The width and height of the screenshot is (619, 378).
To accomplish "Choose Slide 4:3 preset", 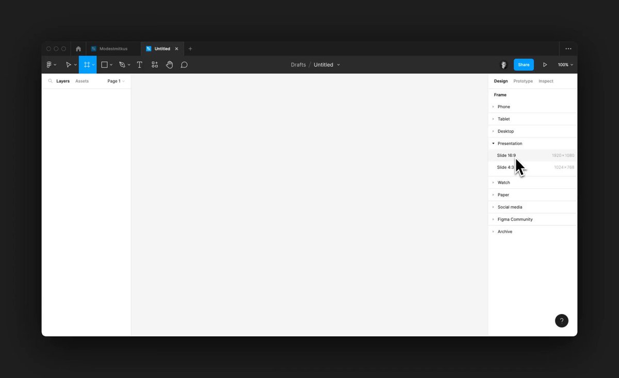I will point(533,168).
